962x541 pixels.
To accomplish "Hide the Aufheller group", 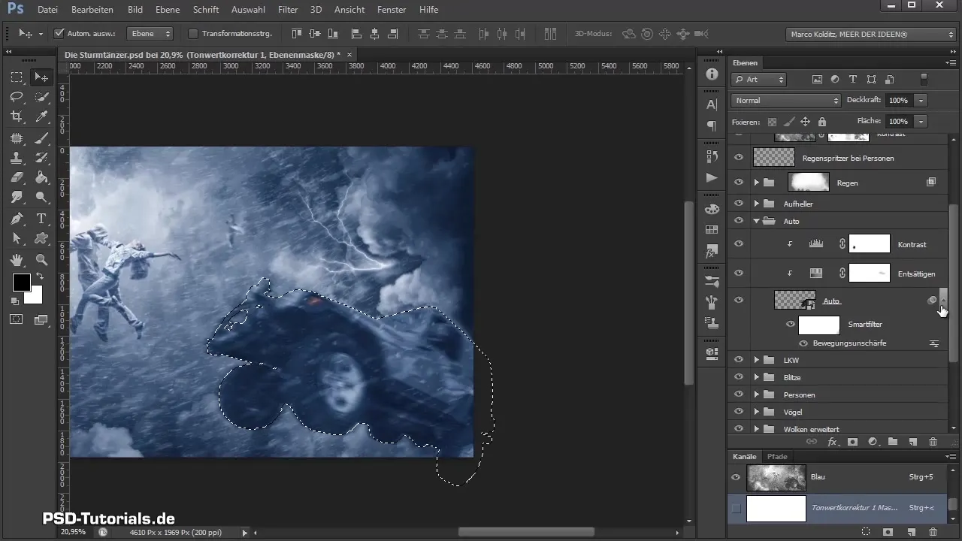I will point(739,204).
